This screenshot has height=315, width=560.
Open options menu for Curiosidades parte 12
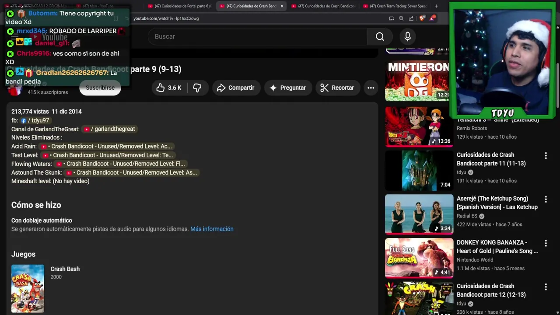546,287
